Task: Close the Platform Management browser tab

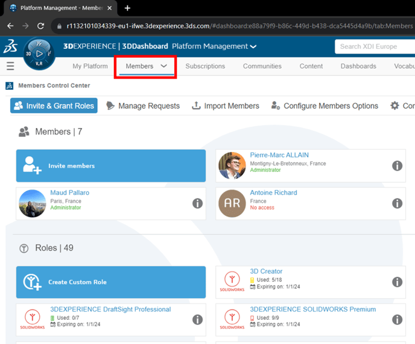Action: (109, 8)
